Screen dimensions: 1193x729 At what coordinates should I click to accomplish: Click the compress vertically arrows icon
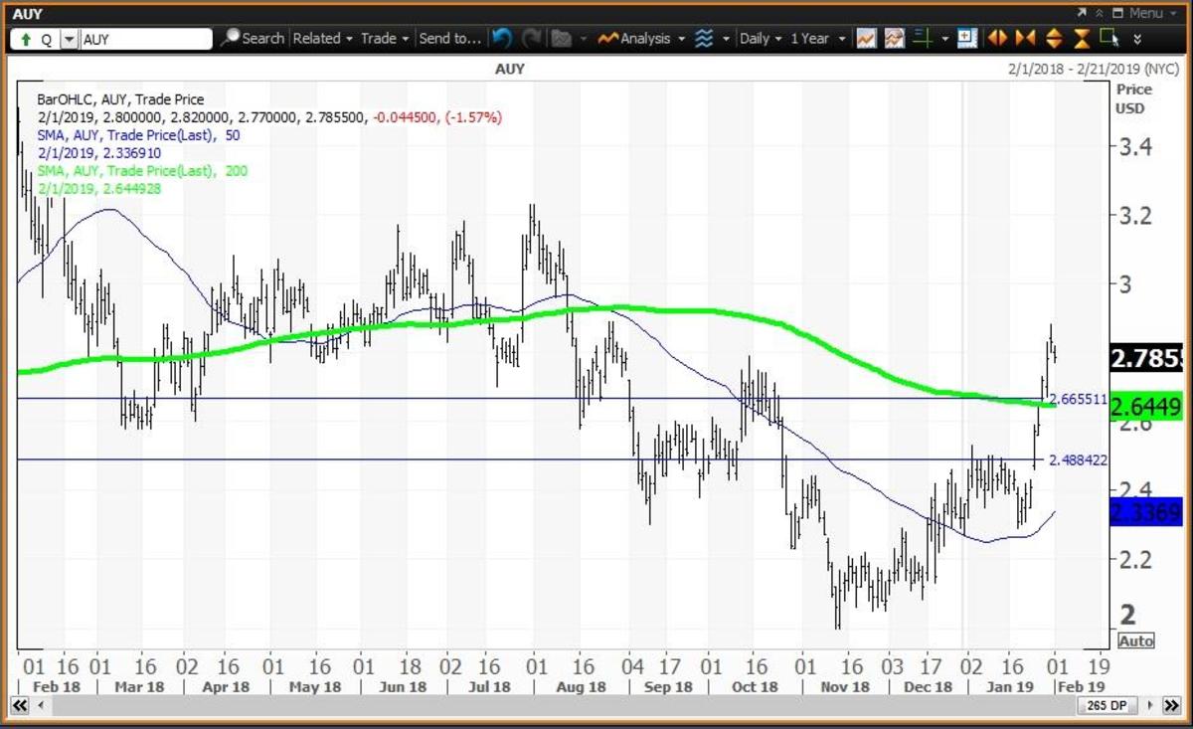(1082, 38)
